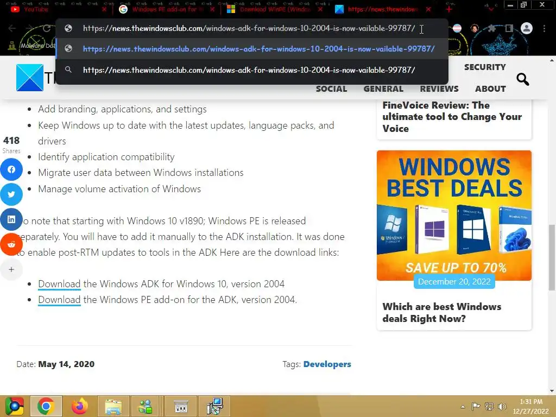
Task: Share the article on Facebook
Action: click(11, 169)
